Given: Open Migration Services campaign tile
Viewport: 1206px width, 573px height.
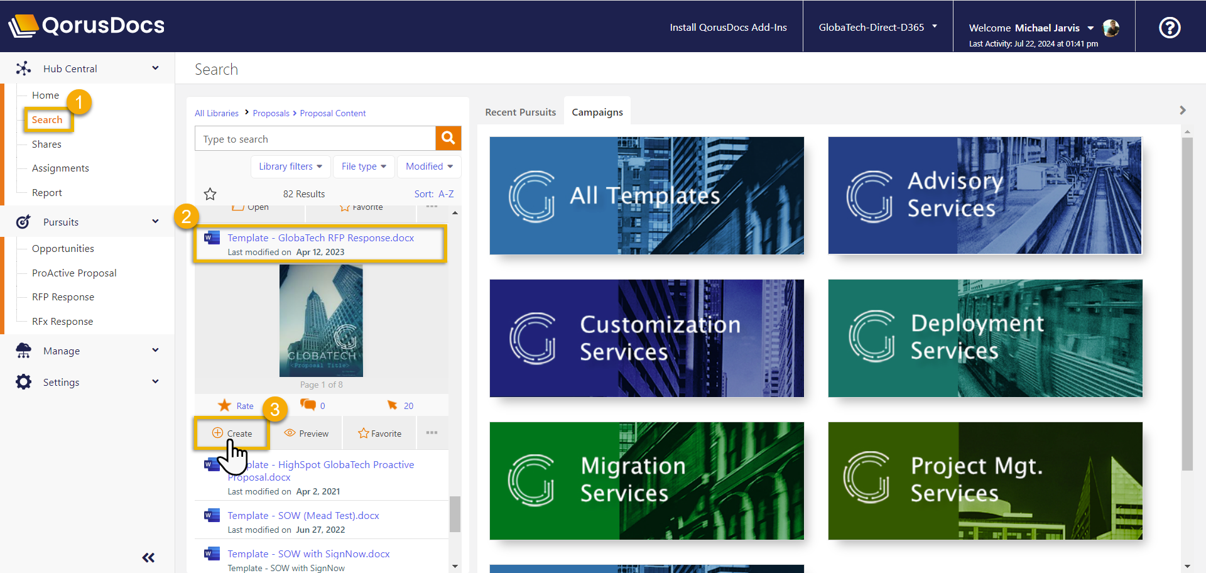Looking at the screenshot, I should click(x=646, y=481).
